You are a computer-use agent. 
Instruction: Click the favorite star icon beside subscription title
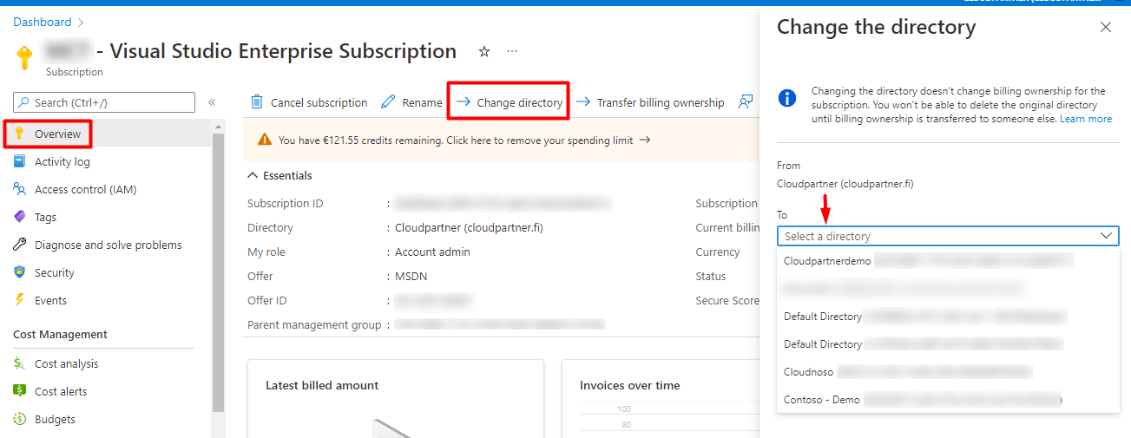(x=484, y=52)
